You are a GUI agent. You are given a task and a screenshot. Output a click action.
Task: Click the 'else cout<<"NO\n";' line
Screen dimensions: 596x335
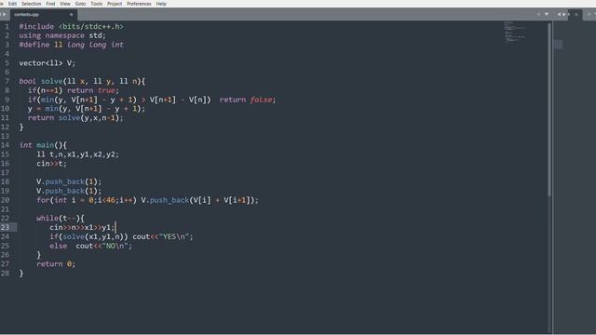[x=91, y=246]
